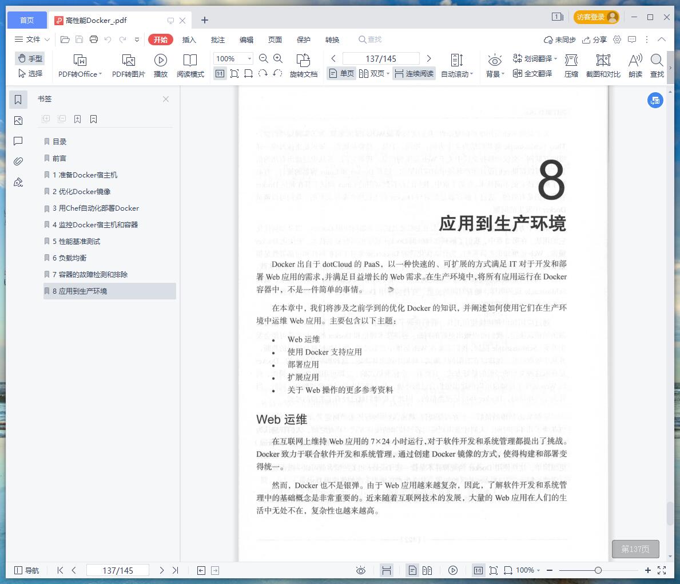This screenshot has width=680, height=584.
Task: Switch to 转换 tab
Action: pos(332,40)
